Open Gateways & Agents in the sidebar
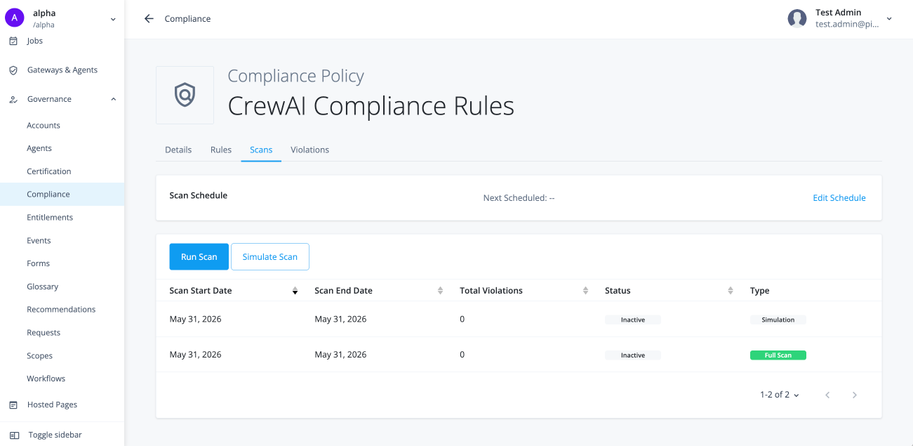 [62, 70]
